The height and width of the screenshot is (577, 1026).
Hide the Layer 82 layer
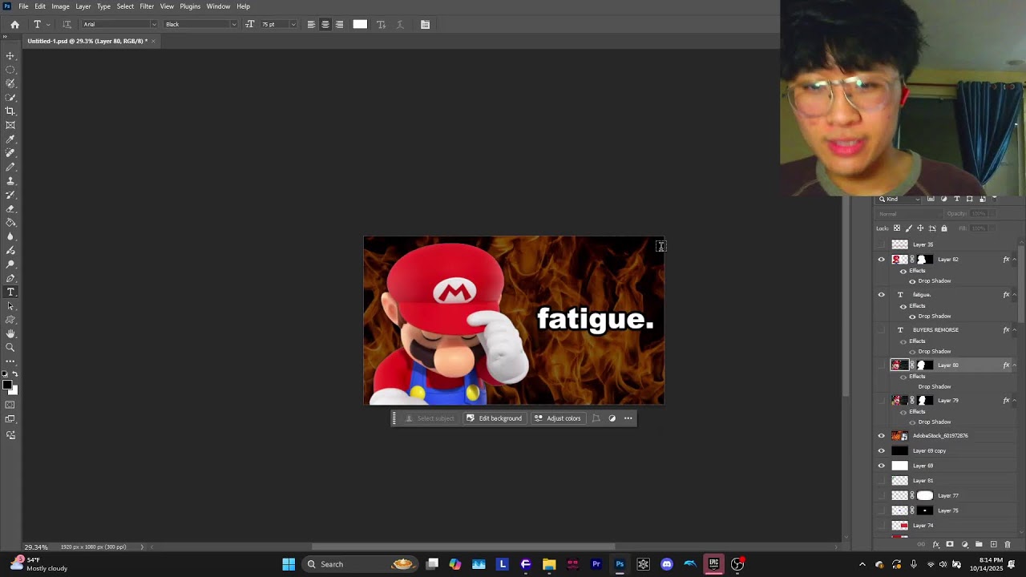click(x=882, y=260)
